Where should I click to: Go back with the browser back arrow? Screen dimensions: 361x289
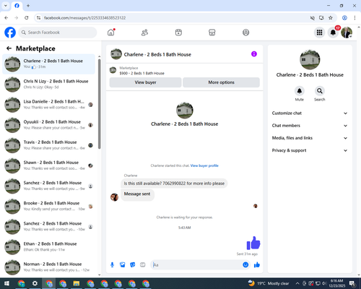coord(6,18)
